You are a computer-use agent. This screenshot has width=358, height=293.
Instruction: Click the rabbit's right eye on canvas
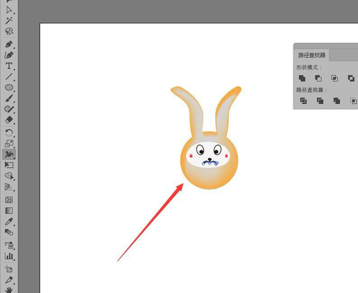(217, 150)
